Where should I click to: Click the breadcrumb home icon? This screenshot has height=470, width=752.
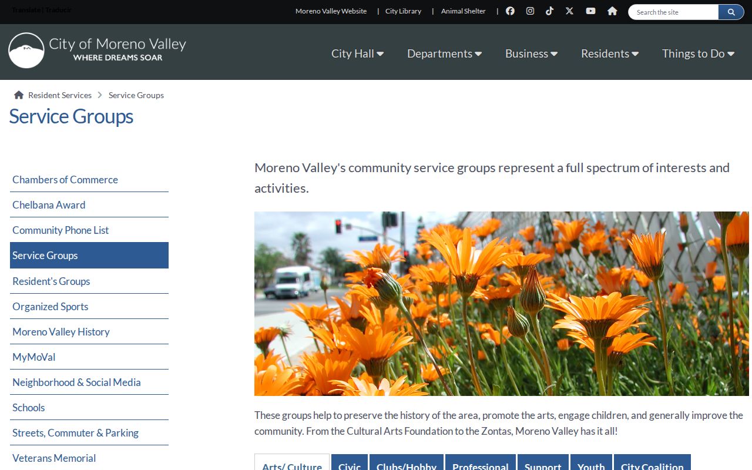click(19, 95)
